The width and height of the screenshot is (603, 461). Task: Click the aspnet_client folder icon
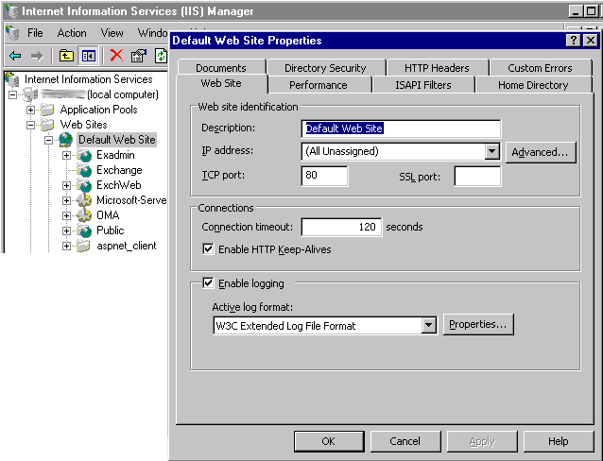(x=83, y=246)
